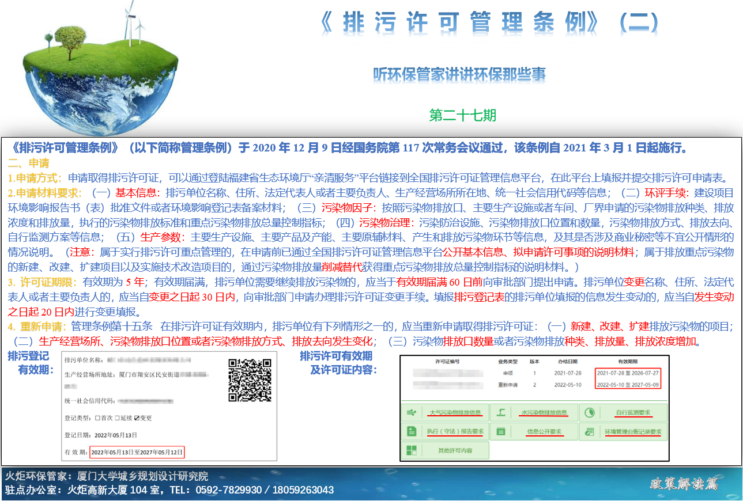Click the QR code on the registration form

point(250,379)
